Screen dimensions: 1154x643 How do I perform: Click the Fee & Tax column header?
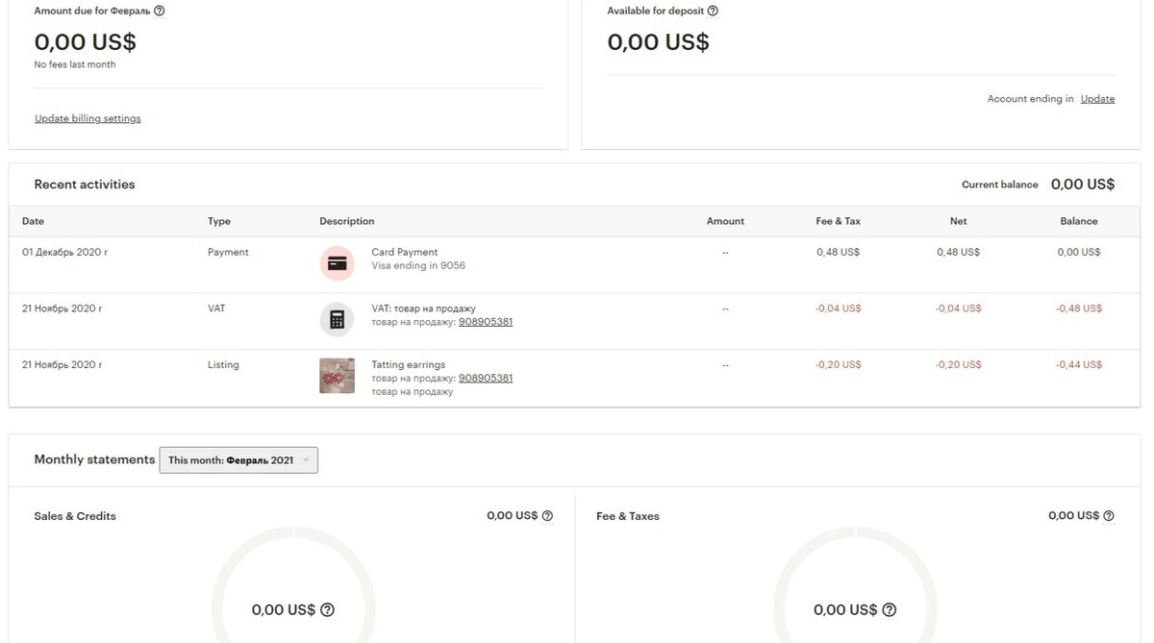coord(838,221)
